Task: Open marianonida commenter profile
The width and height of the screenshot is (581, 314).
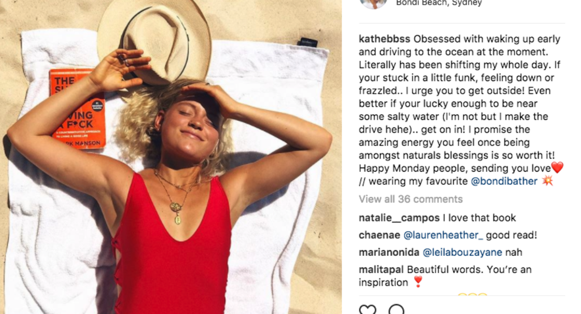Action: tap(389, 253)
